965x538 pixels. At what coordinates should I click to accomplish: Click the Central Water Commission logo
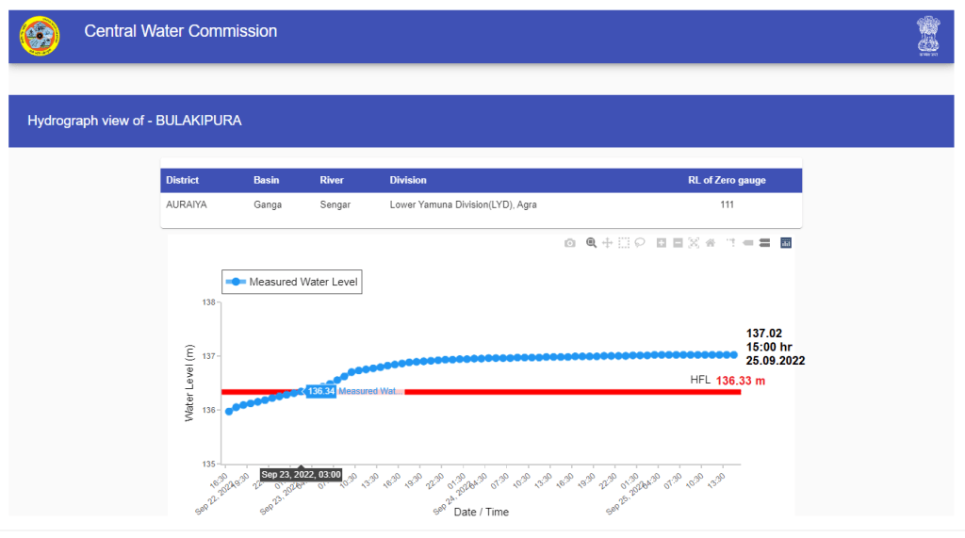(39, 37)
